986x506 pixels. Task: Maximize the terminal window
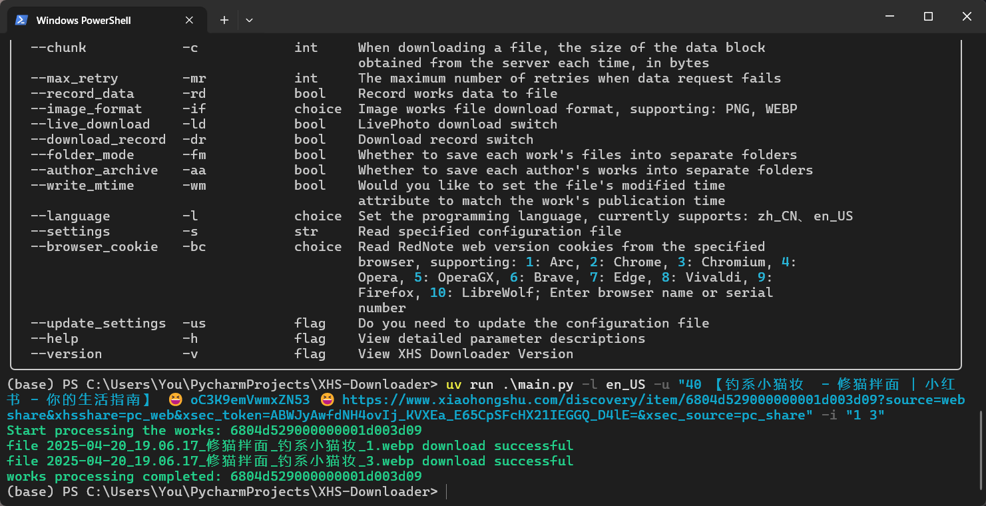coord(928,17)
